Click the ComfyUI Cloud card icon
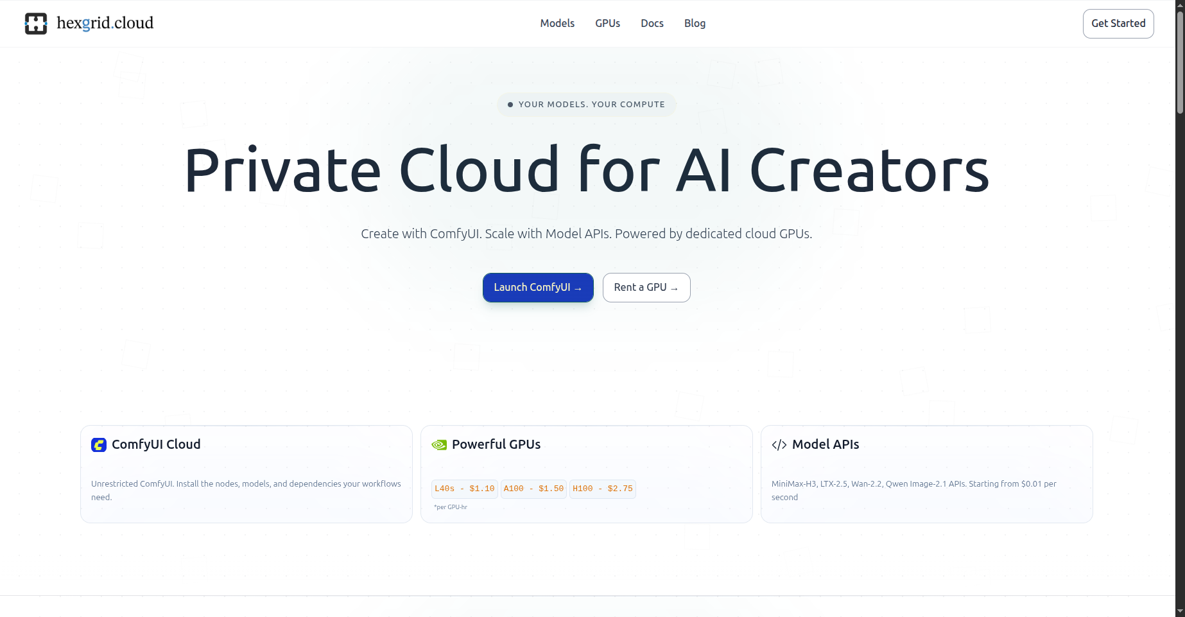Screen dimensions: 1185x617 [x=99, y=445]
